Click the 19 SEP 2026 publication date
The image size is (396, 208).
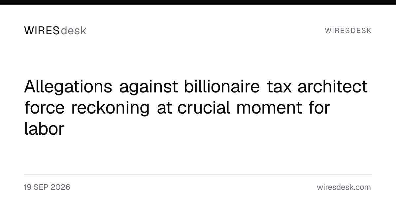pos(47,187)
